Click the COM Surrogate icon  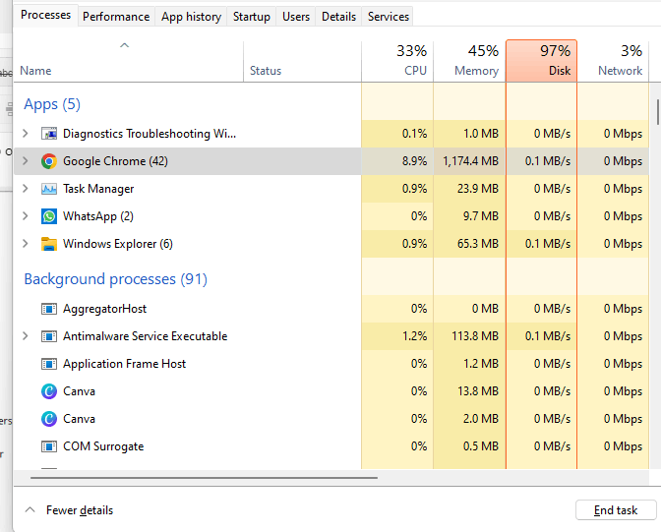[x=49, y=446]
